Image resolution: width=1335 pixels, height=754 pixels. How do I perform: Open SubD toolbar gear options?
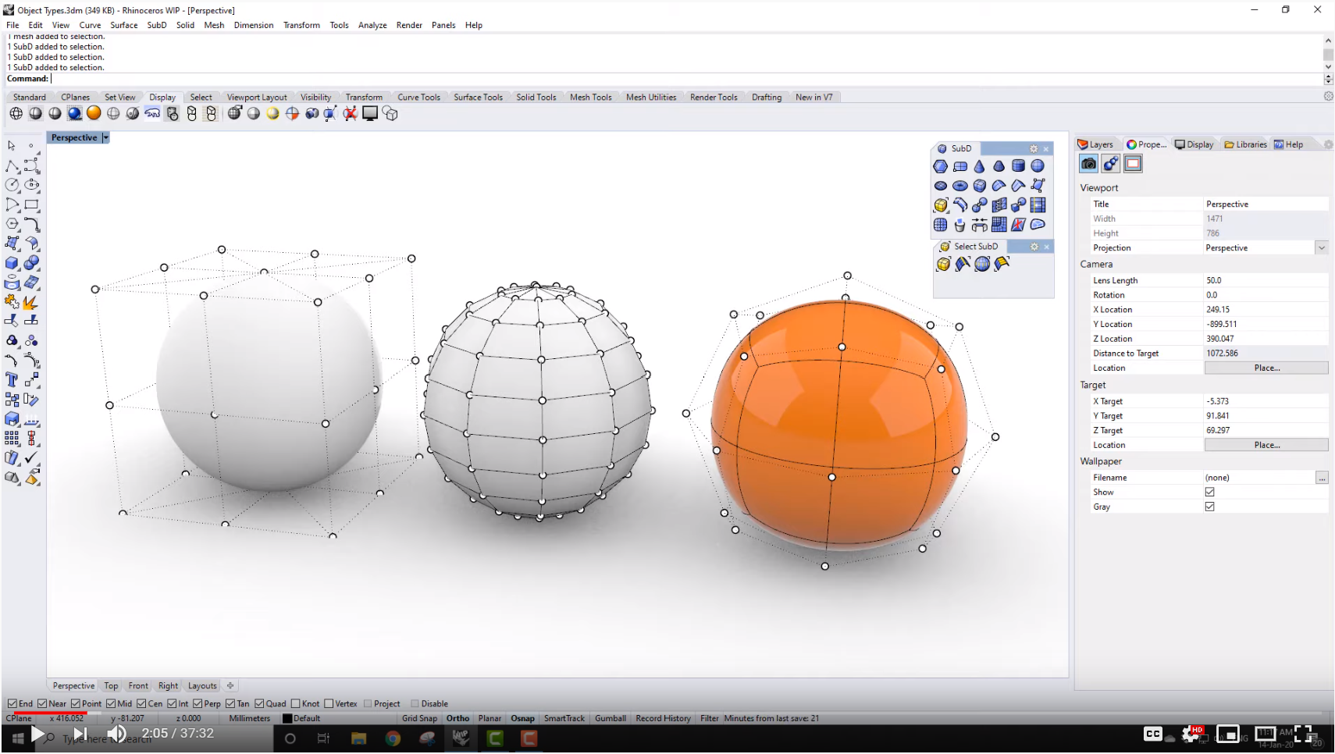[x=1034, y=148]
